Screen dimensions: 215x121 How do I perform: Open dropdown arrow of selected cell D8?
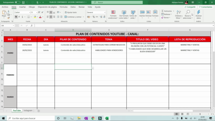point(93,68)
